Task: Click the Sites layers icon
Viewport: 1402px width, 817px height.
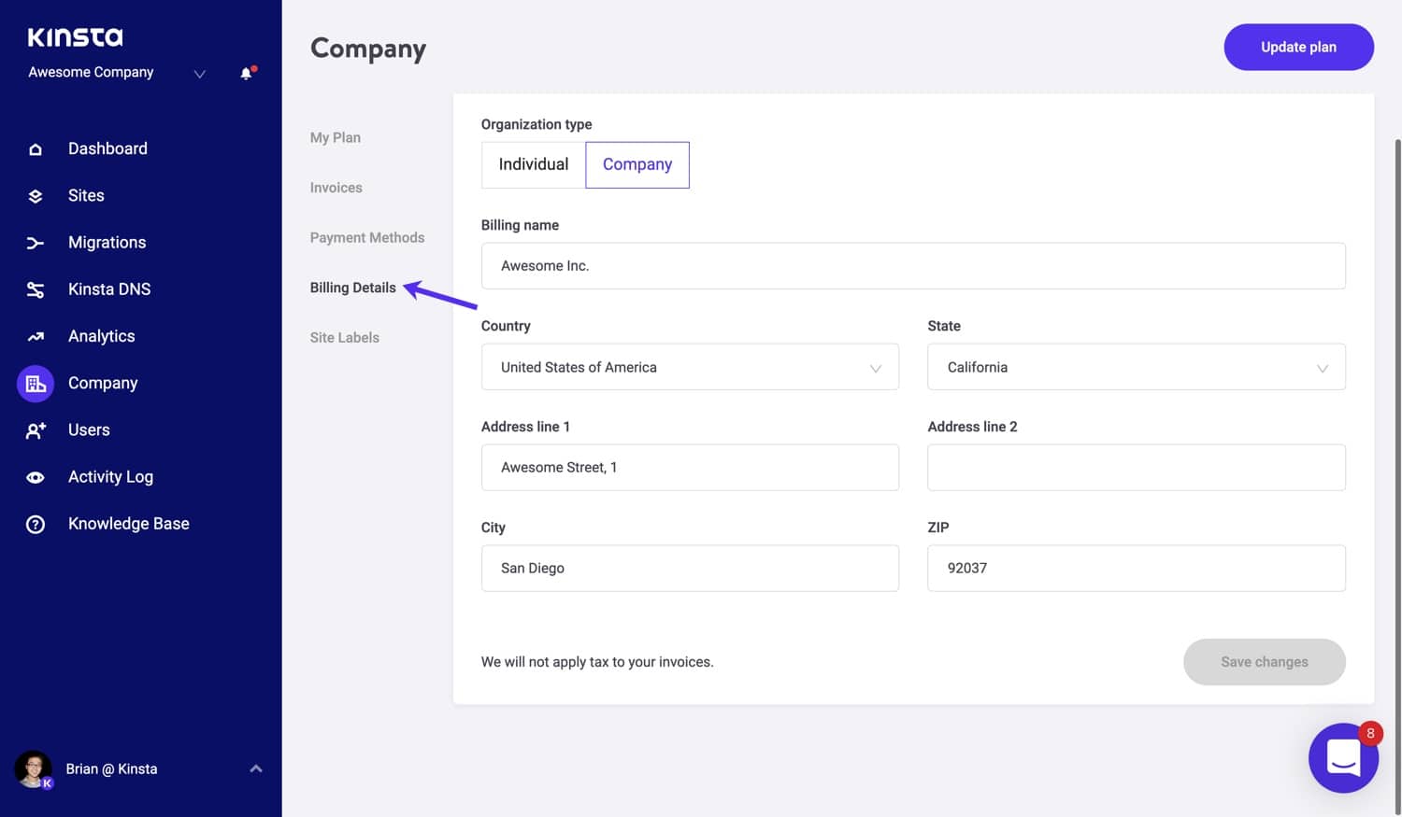Action: (36, 196)
